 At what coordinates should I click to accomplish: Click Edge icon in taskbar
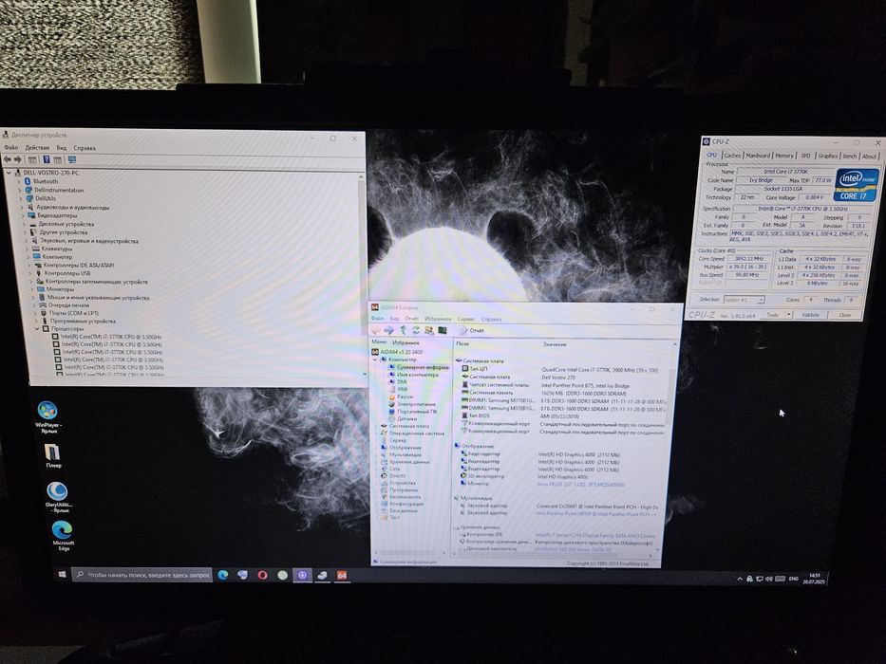click(223, 575)
